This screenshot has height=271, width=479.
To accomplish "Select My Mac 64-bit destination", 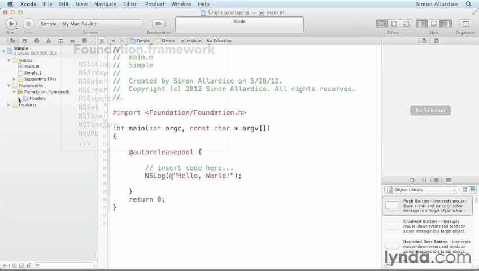I will pyautogui.click(x=80, y=24).
